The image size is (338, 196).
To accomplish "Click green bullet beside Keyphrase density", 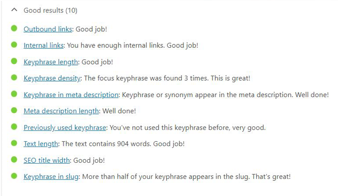I will (14, 78).
